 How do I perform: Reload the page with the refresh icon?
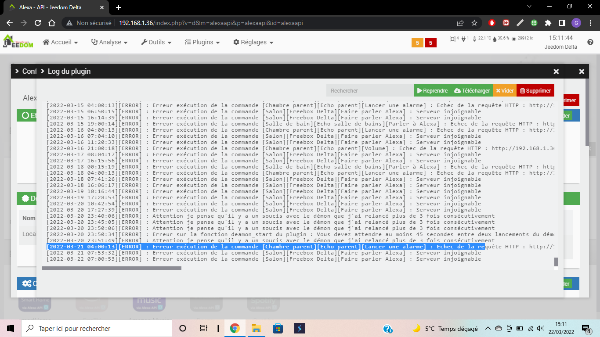(x=38, y=23)
